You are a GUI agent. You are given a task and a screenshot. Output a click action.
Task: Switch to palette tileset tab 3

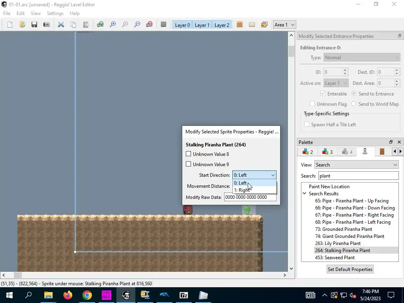pos(327,152)
